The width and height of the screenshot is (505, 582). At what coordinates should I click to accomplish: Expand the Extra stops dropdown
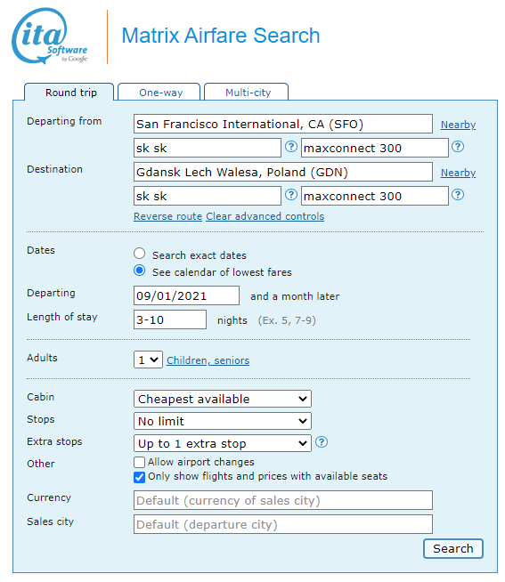pos(222,443)
